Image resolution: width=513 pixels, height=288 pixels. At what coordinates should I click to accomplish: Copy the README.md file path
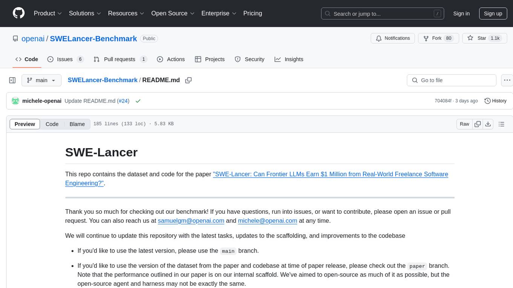point(189,80)
